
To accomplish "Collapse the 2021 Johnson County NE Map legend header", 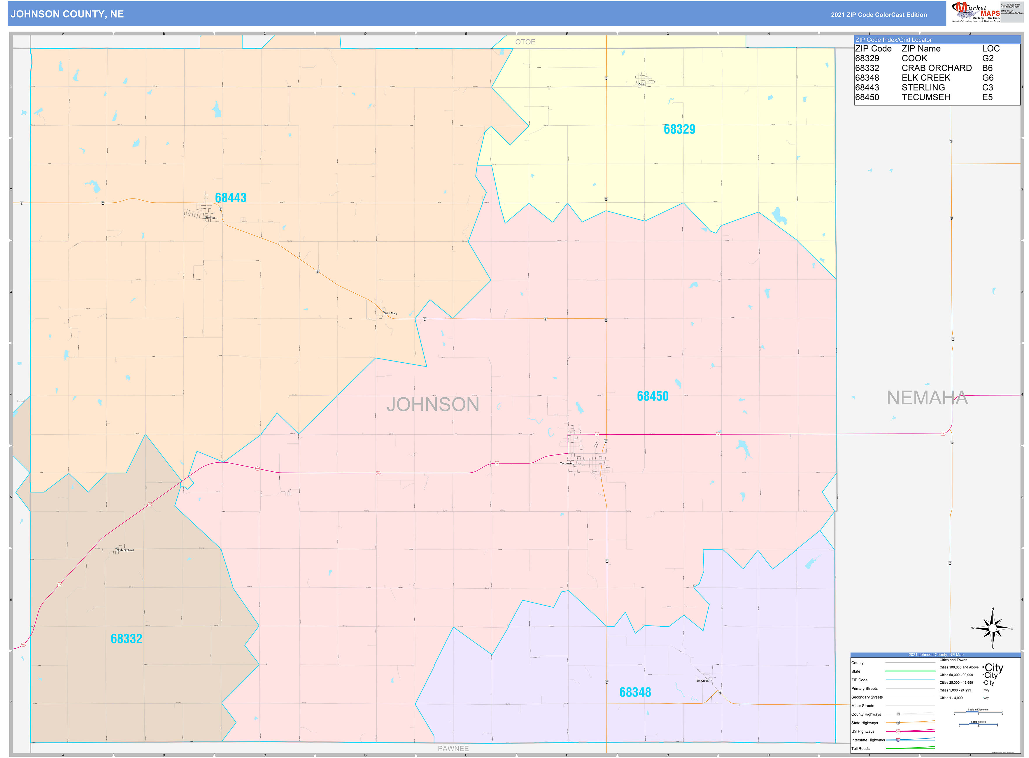I will [936, 655].
